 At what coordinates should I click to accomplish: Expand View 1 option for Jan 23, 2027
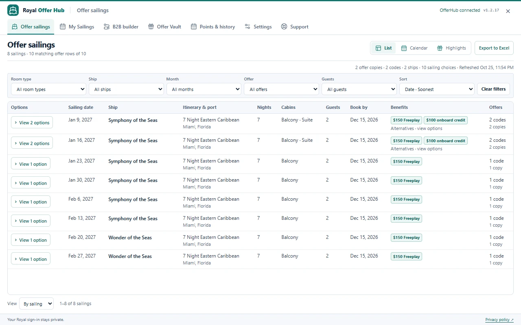click(x=31, y=164)
